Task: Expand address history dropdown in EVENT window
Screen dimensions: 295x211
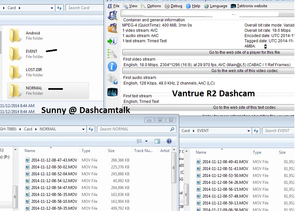Action: point(248,131)
